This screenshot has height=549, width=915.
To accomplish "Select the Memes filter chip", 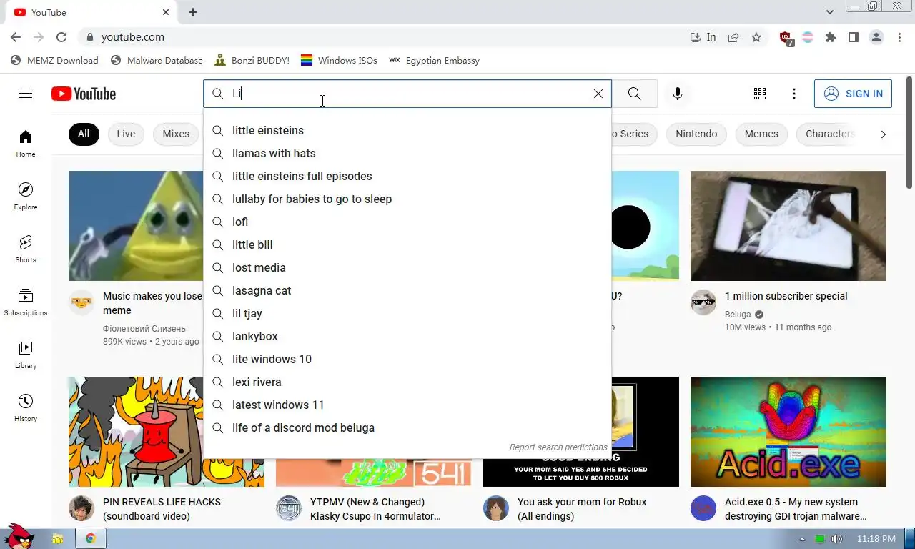I will [x=761, y=134].
